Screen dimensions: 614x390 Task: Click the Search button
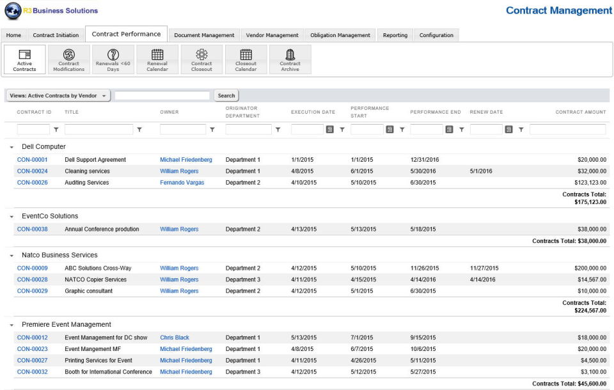click(x=226, y=95)
